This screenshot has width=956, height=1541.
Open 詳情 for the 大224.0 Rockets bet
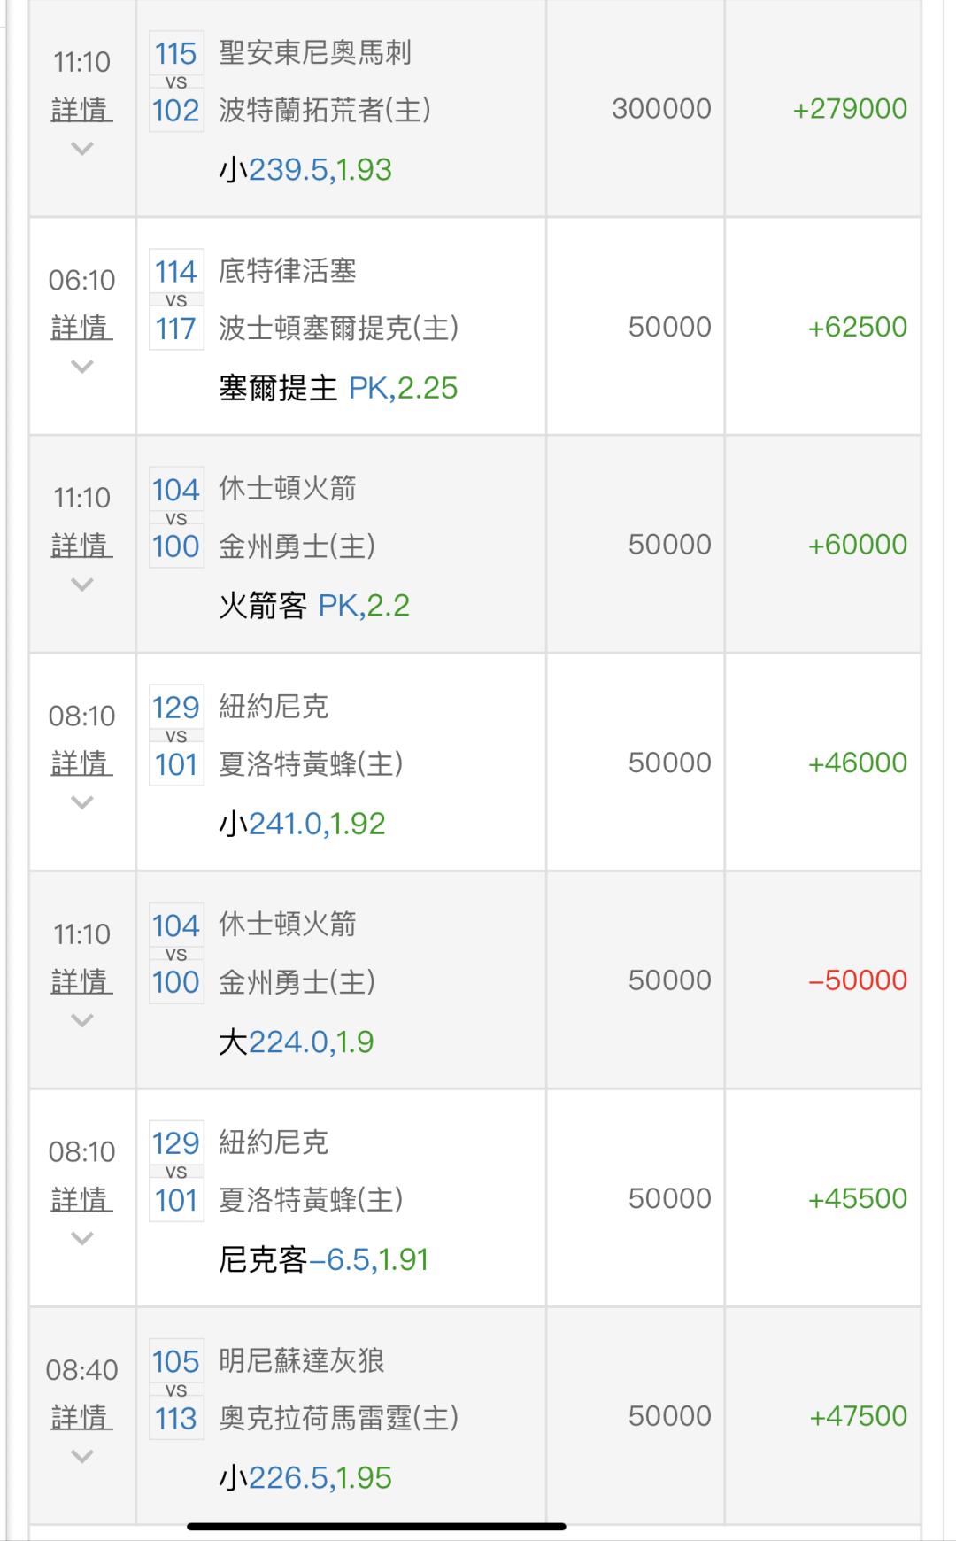(81, 981)
